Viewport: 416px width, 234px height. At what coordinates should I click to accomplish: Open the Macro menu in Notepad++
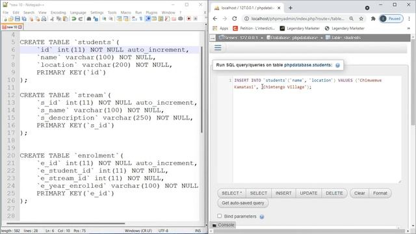click(x=125, y=12)
